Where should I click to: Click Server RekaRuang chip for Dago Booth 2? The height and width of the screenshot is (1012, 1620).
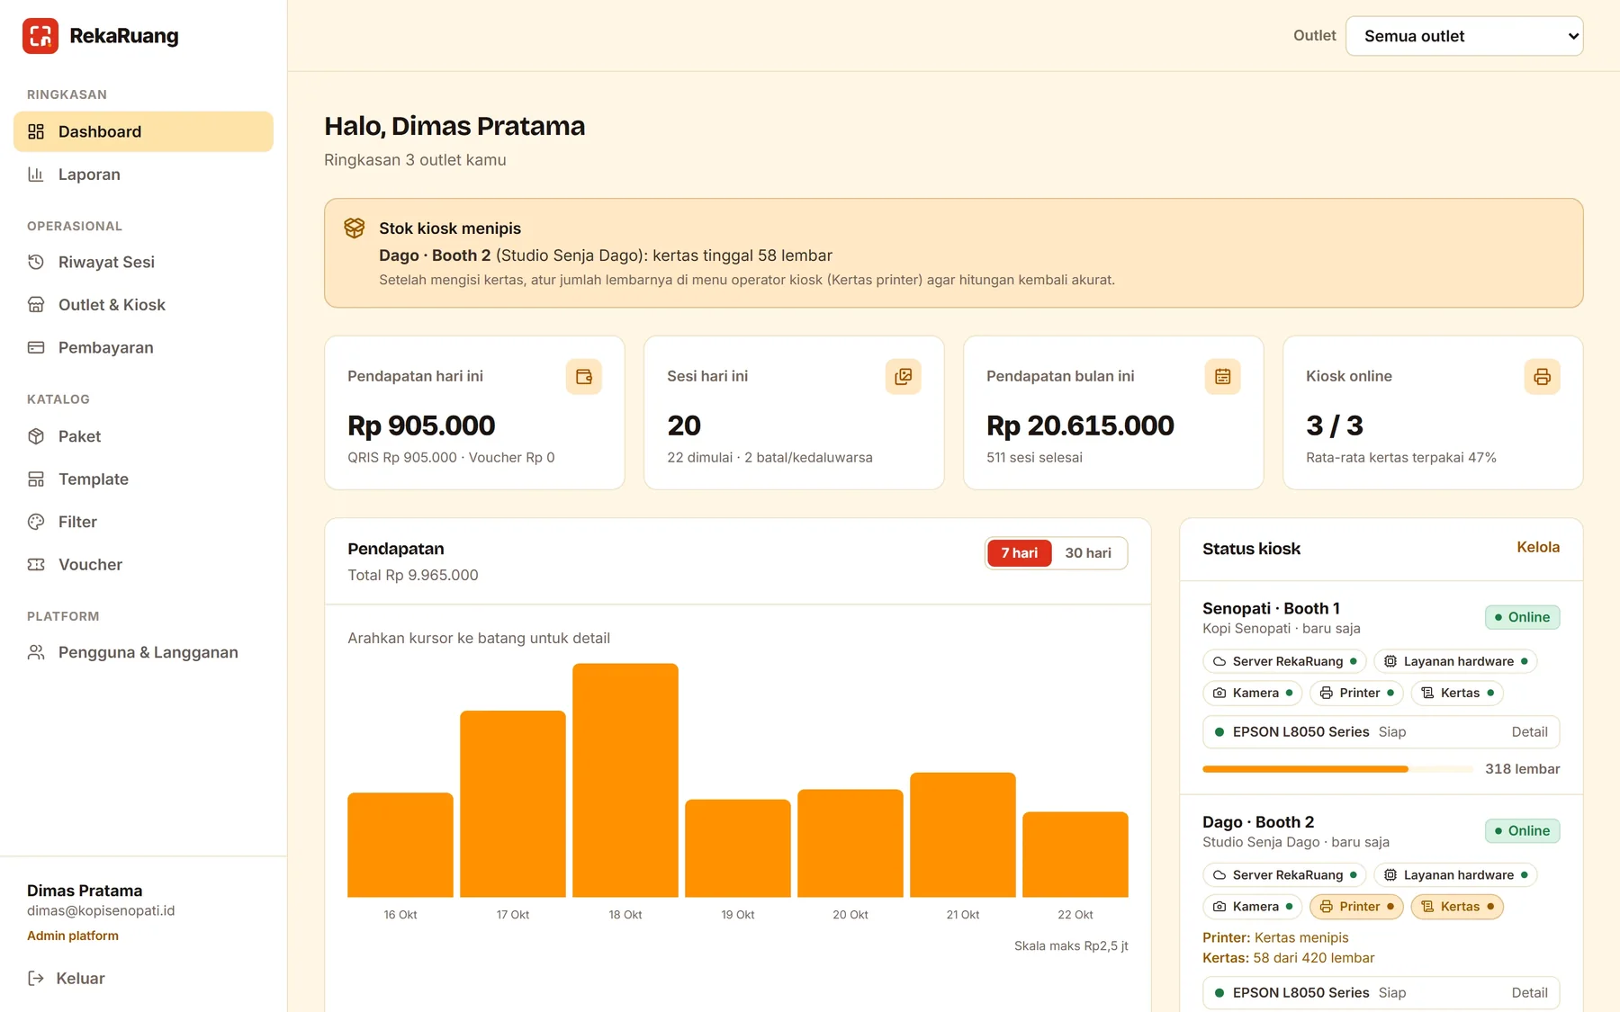pyautogui.click(x=1284, y=875)
